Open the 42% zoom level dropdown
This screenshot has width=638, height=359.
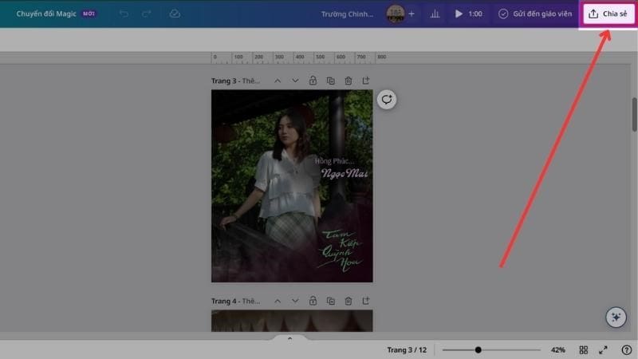pyautogui.click(x=558, y=349)
